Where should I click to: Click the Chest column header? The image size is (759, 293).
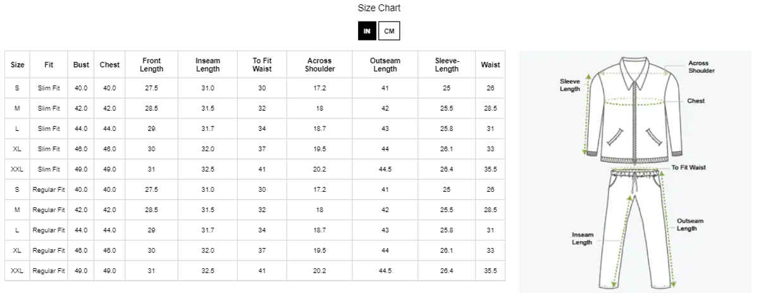(110, 65)
